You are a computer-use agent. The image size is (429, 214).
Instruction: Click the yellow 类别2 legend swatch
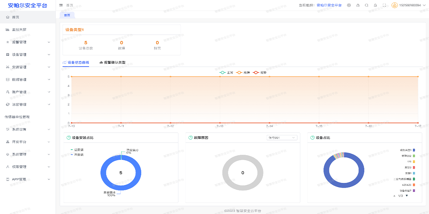tap(414, 162)
